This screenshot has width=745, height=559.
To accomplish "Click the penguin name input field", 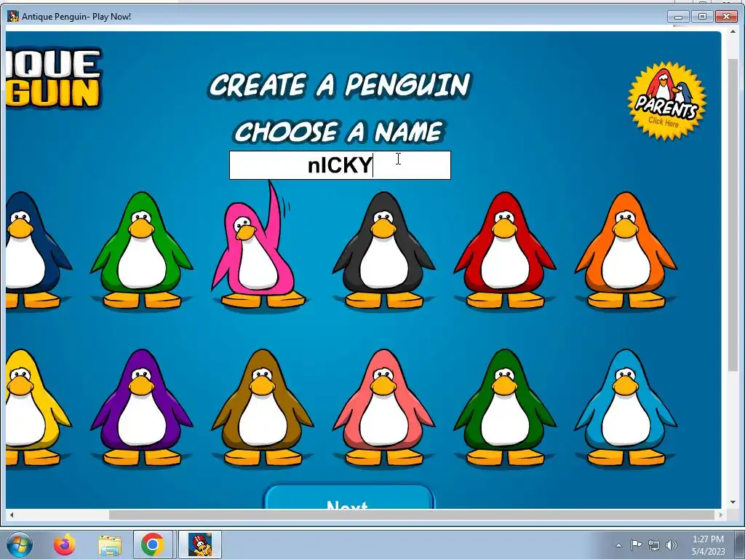I will coord(340,165).
